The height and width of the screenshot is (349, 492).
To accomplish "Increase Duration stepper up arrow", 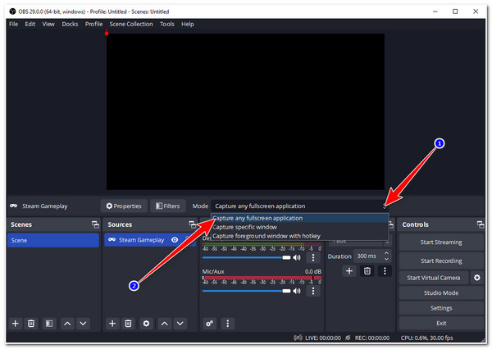I will coord(386,253).
